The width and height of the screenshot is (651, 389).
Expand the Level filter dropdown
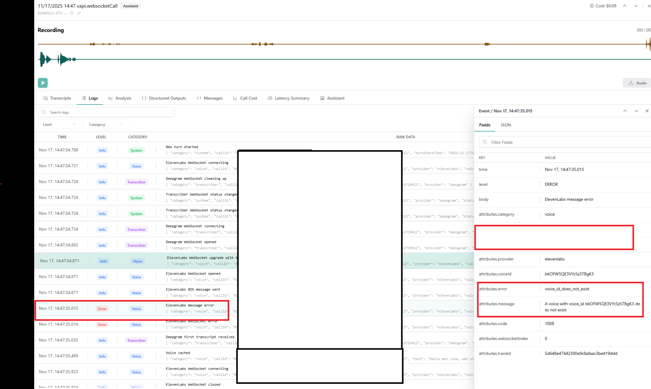click(x=59, y=124)
